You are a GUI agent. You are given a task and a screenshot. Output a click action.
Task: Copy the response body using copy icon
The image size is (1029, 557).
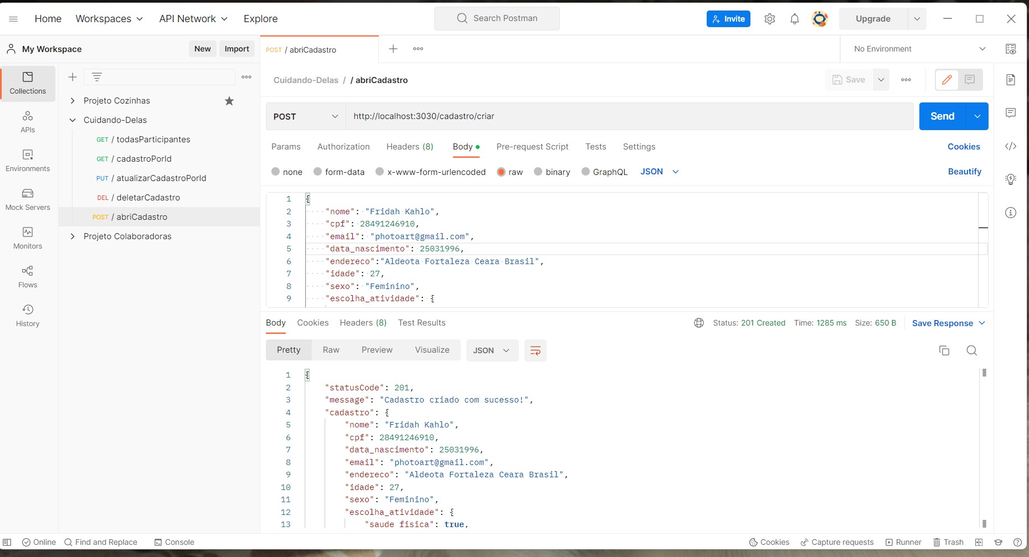944,350
